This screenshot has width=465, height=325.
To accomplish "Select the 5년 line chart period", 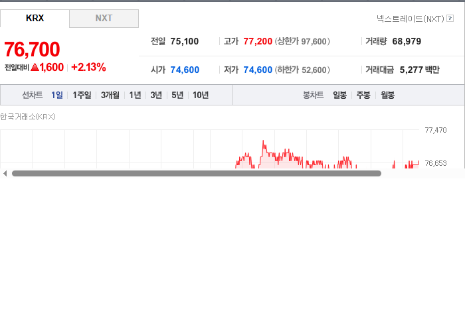I will click(x=177, y=95).
